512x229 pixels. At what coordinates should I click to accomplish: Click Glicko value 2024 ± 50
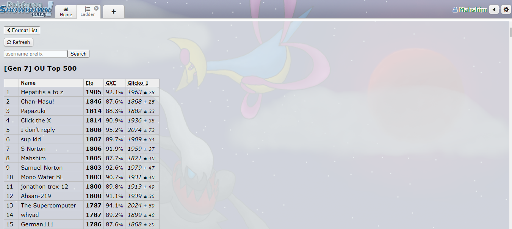141,205
